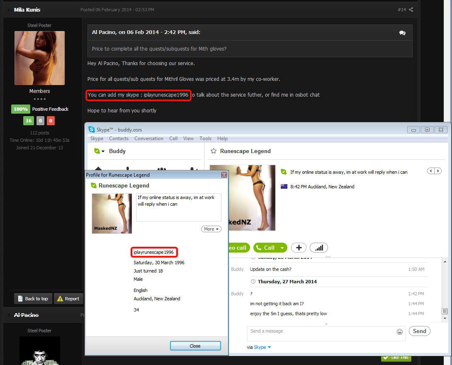Click the Back to top button
This screenshot has width=452, height=365.
33,298
